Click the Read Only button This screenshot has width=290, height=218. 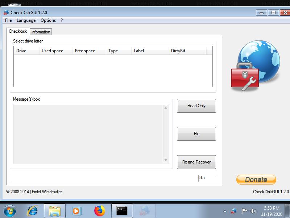tap(196, 106)
